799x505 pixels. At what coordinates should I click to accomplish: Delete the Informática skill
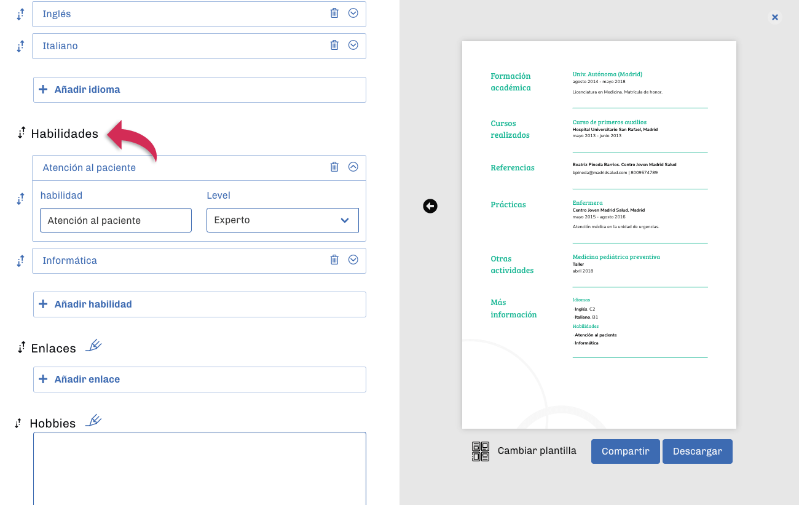(334, 260)
